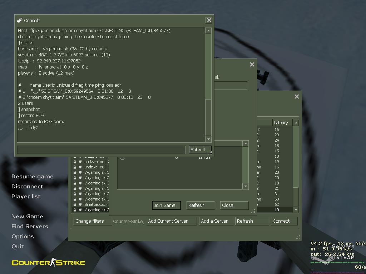The image size is (366, 274).
Task: Click latency value 15 in server list
Action: [x=277, y=151]
